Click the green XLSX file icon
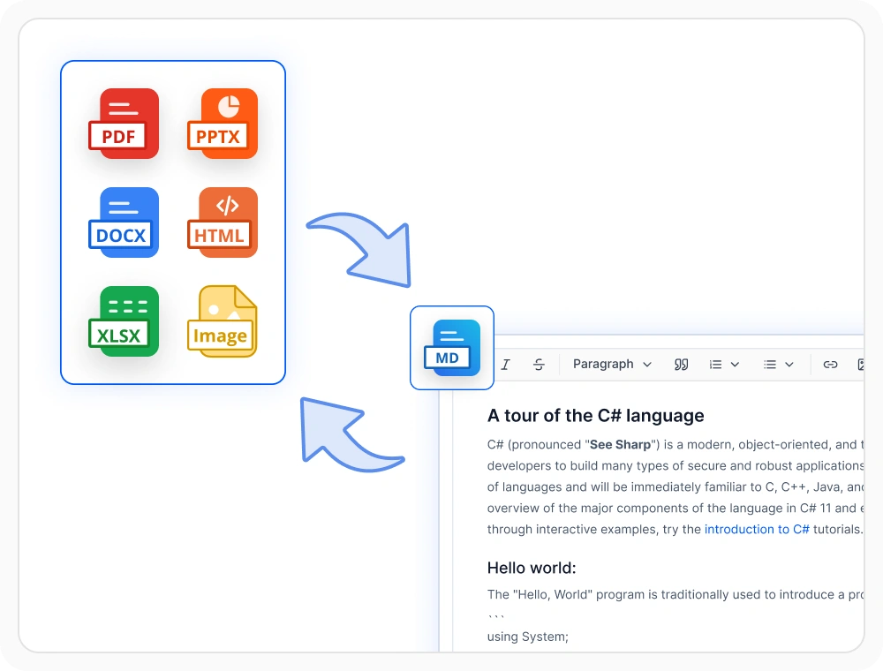 click(124, 321)
